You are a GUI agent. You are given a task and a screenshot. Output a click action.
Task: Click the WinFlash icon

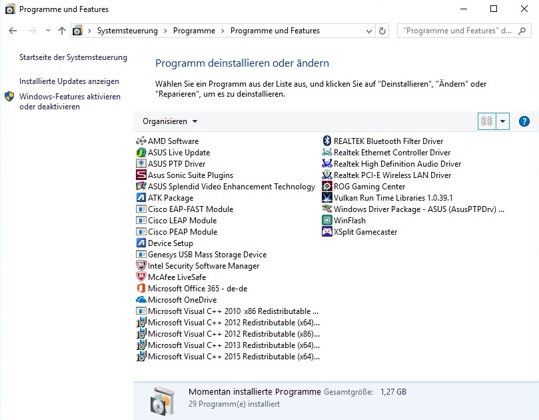coord(327,221)
